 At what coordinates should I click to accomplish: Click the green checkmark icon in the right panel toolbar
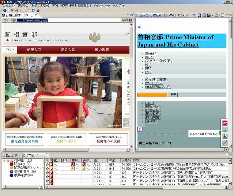click(x=223, y=15)
